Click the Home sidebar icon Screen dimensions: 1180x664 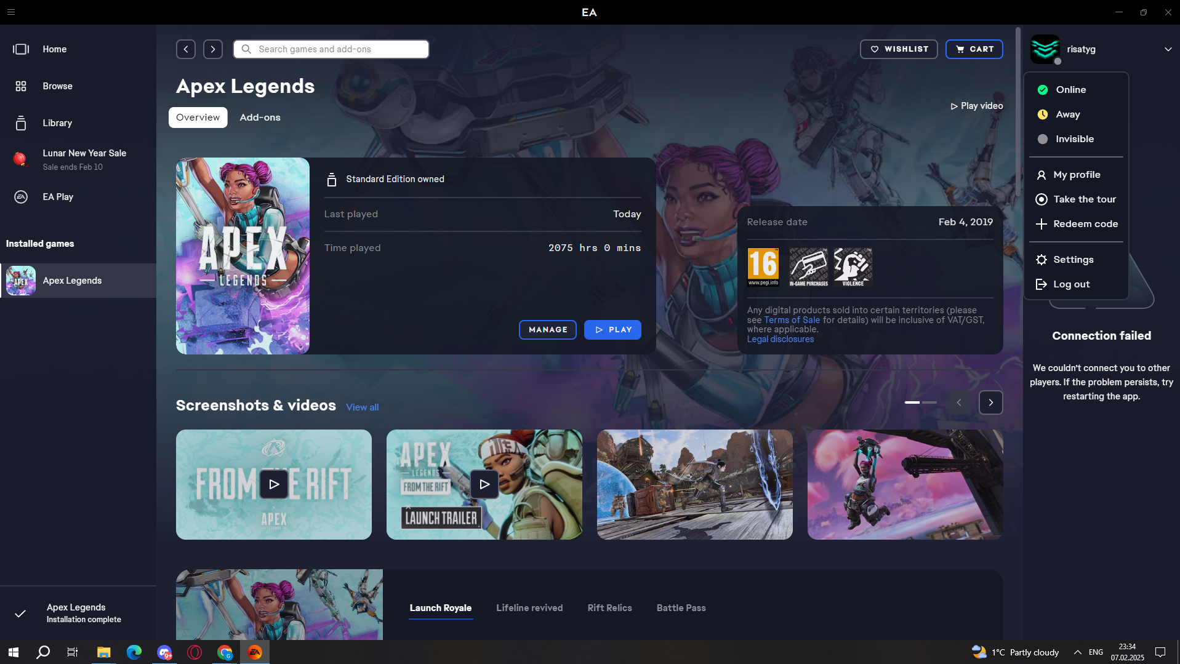[21, 49]
